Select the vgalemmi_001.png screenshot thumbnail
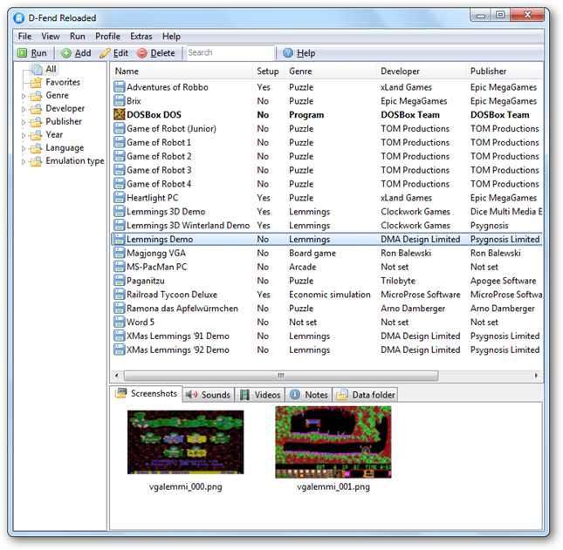 (333, 442)
